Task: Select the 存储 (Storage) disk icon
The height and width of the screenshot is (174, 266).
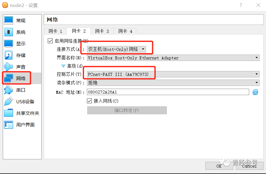Action: [9, 55]
